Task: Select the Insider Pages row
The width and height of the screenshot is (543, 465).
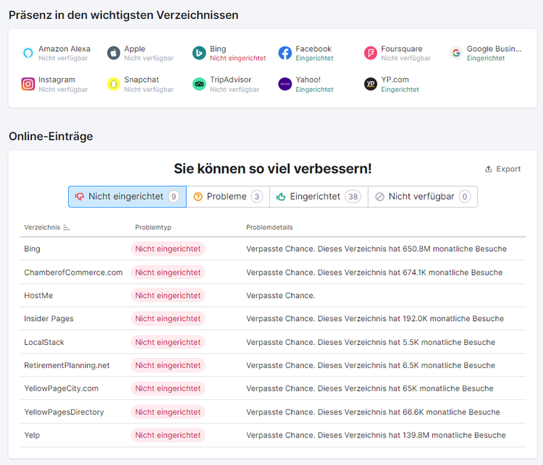Action: pos(272,319)
